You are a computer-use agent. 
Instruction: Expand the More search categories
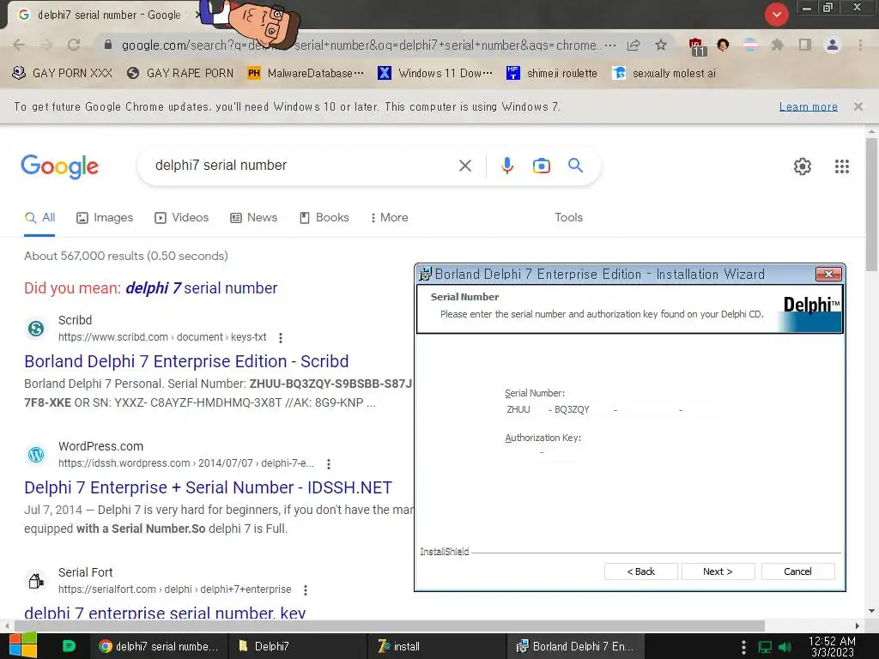click(x=390, y=217)
